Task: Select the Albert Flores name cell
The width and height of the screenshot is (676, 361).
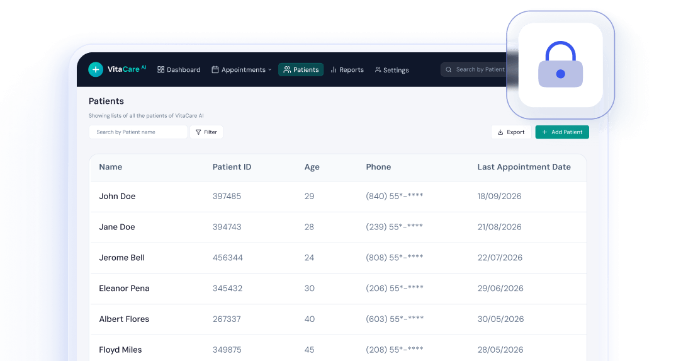Action: (124, 319)
